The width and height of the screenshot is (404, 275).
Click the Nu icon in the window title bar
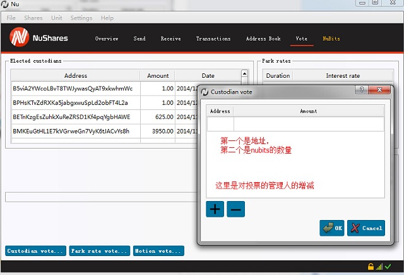pyautogui.click(x=4, y=4)
